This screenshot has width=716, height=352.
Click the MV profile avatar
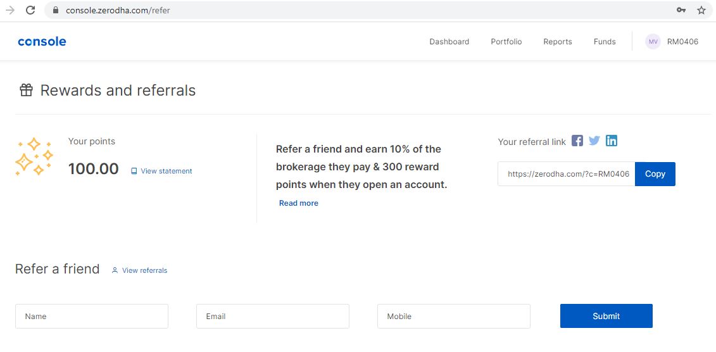(x=653, y=42)
